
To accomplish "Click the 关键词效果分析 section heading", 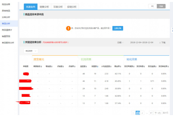I will [x=33, y=42].
